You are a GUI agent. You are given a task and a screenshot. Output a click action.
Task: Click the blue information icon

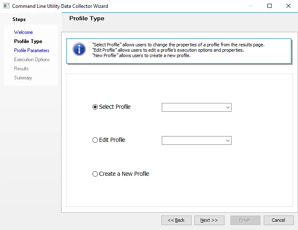pos(79,49)
